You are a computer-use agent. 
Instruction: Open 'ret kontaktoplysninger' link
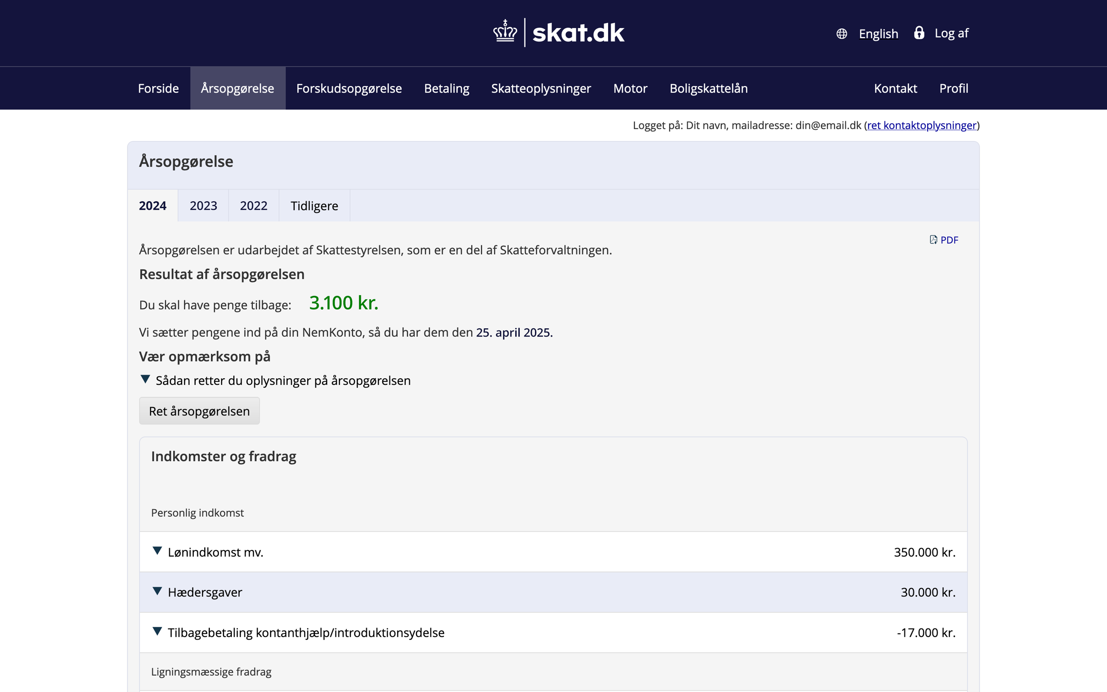click(921, 125)
